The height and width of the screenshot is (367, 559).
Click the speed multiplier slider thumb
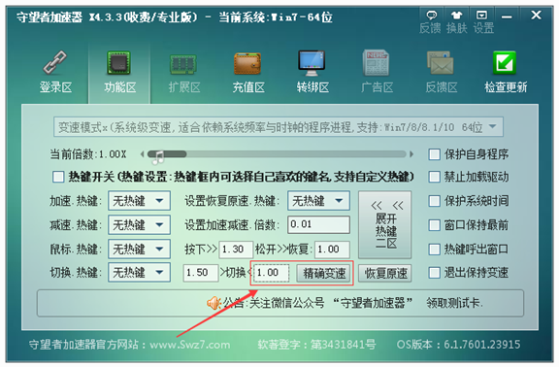158,157
